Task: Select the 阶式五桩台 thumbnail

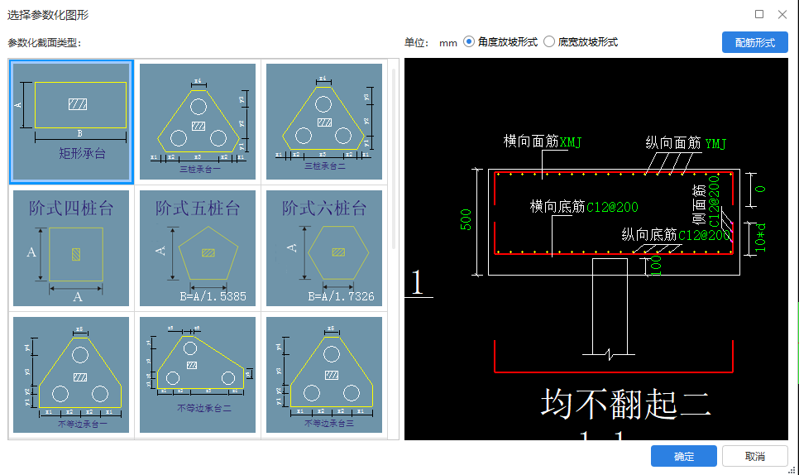Action: tap(198, 248)
